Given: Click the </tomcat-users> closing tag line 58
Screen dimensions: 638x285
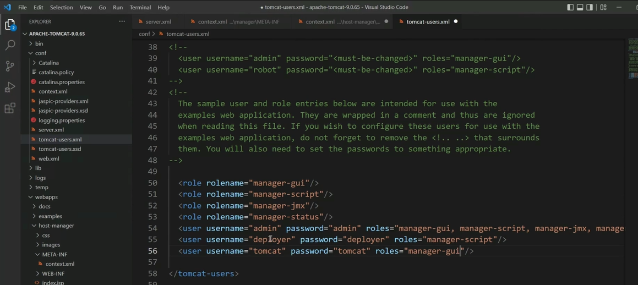Looking at the screenshot, I should coord(204,273).
